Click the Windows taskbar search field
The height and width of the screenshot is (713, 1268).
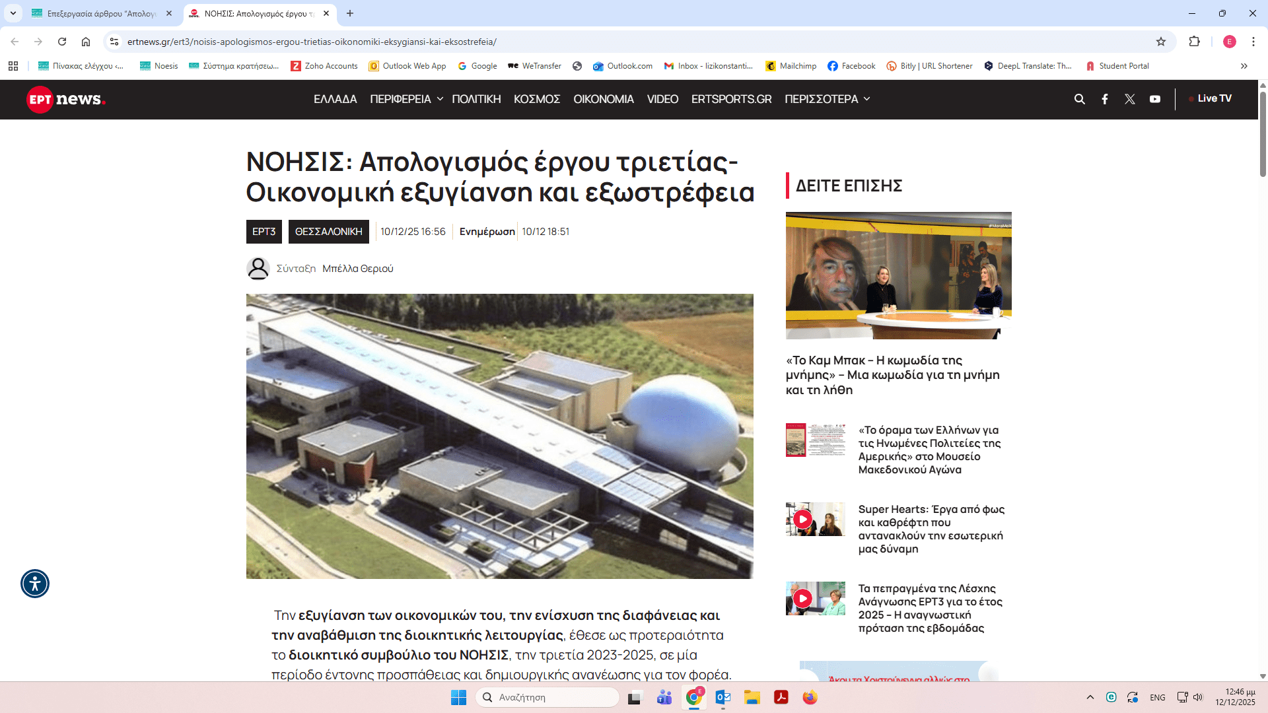(x=548, y=697)
